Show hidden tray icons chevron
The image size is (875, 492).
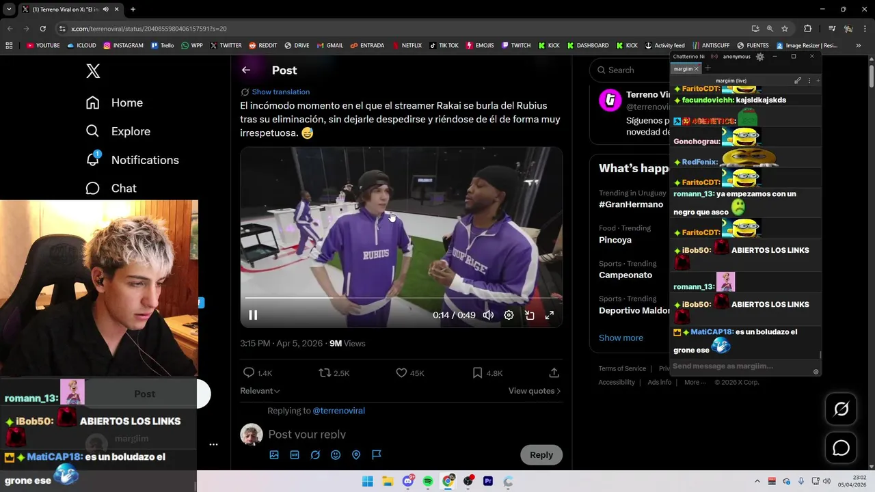click(x=757, y=481)
